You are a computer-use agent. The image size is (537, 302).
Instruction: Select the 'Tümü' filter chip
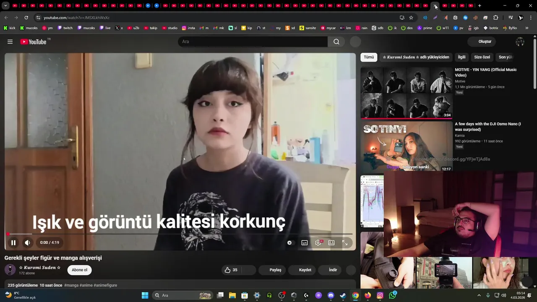pyautogui.click(x=369, y=57)
